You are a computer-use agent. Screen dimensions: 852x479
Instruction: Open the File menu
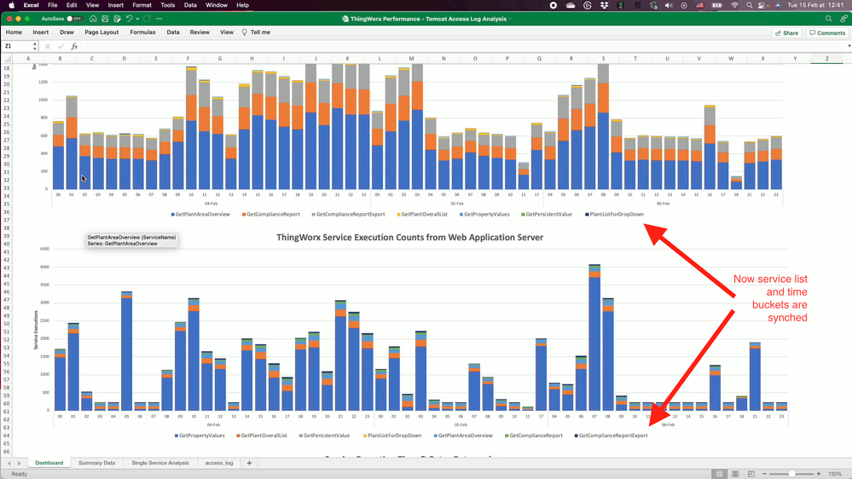(53, 5)
